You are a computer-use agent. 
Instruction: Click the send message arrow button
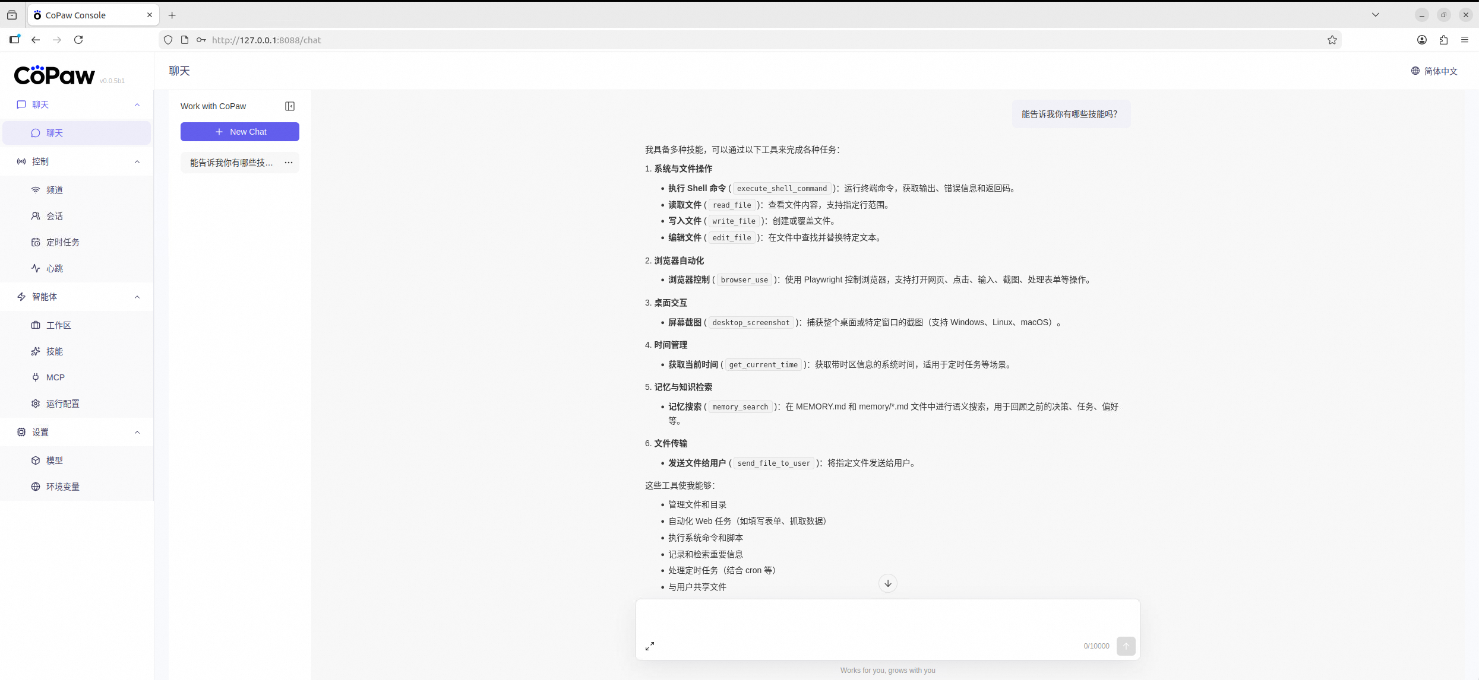click(x=1126, y=646)
